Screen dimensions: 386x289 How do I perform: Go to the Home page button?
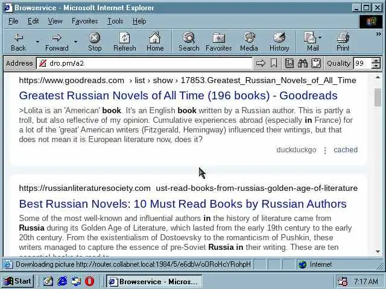pos(155,42)
